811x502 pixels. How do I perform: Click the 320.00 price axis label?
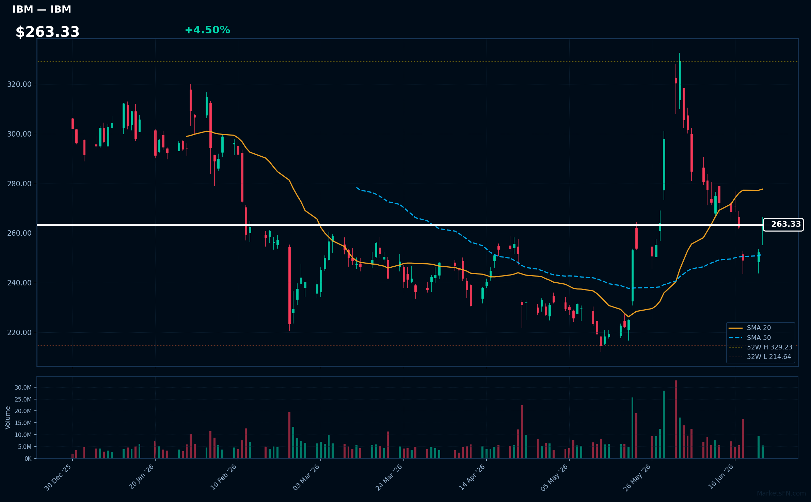(x=19, y=84)
